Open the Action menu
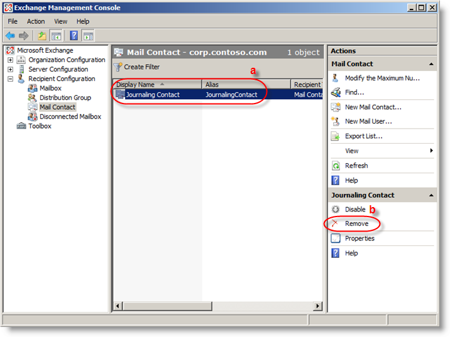The image size is (450, 337). coord(36,21)
